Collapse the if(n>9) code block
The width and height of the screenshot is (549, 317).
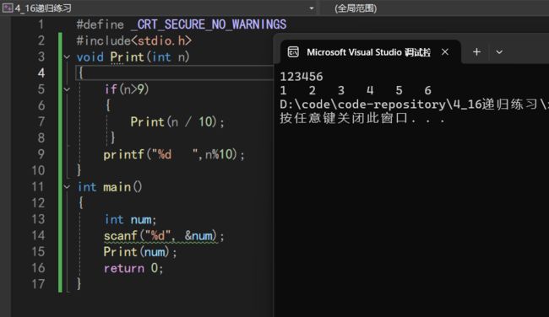pyautogui.click(x=67, y=89)
